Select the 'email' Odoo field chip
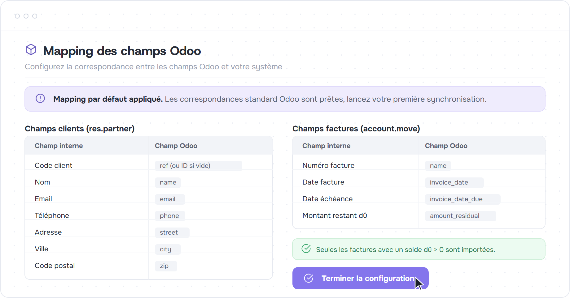Screen dimensions: 570x298 [x=170, y=199]
